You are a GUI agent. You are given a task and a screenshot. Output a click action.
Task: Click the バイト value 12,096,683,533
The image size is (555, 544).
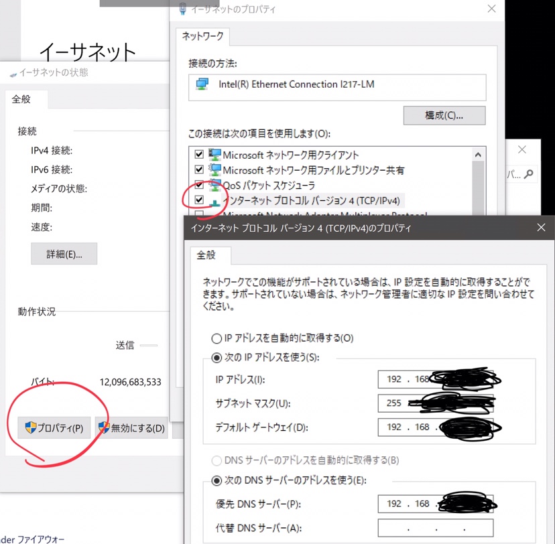tap(130, 382)
